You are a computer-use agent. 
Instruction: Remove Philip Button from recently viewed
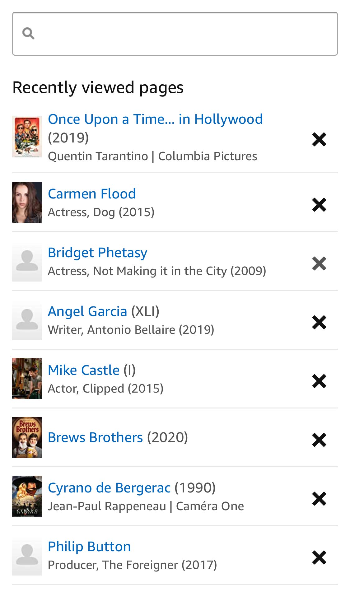(319, 557)
